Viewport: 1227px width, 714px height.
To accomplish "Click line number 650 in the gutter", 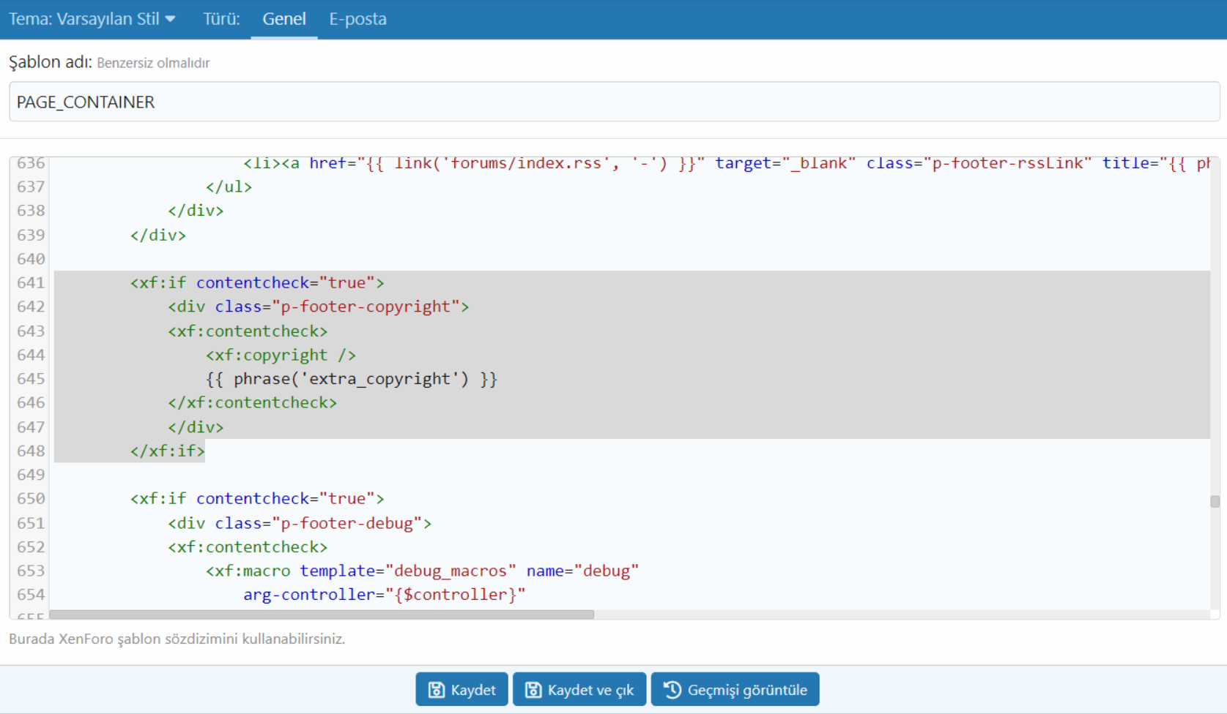I will (31, 498).
